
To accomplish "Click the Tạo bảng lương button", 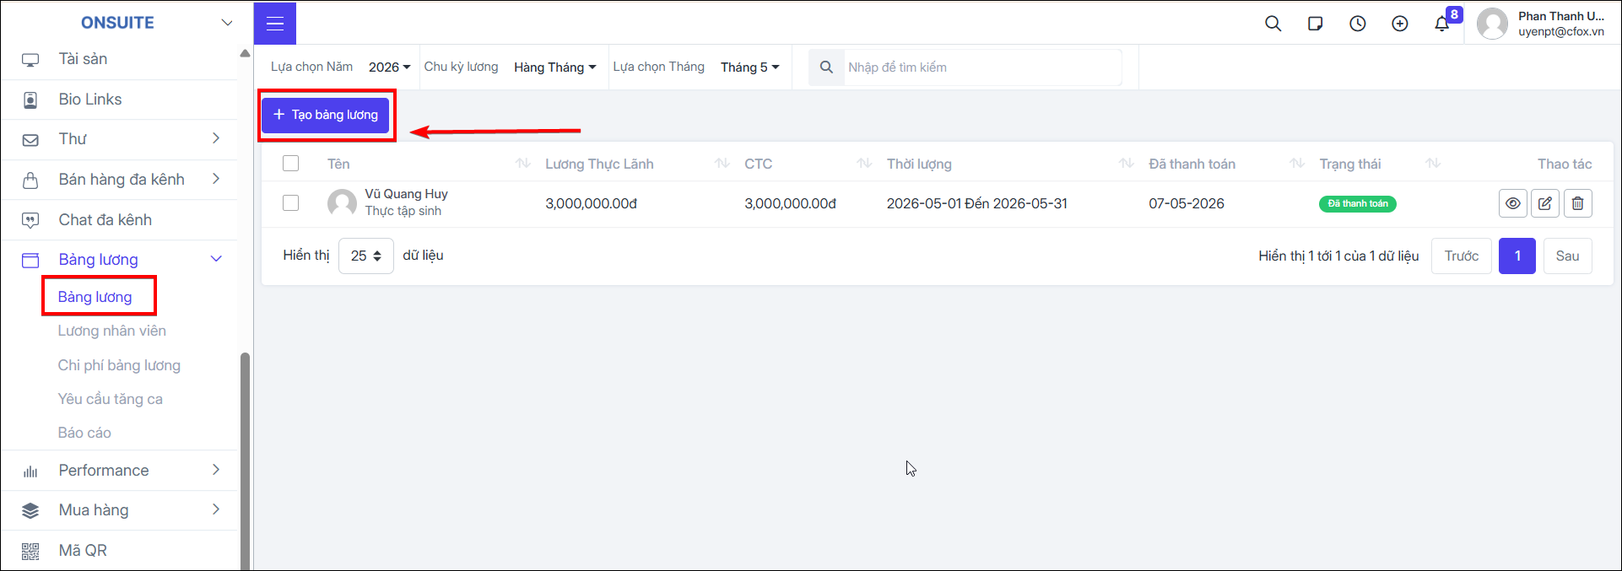I will (x=326, y=115).
